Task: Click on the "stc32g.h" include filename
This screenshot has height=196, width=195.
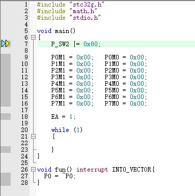Action: coord(87,5)
